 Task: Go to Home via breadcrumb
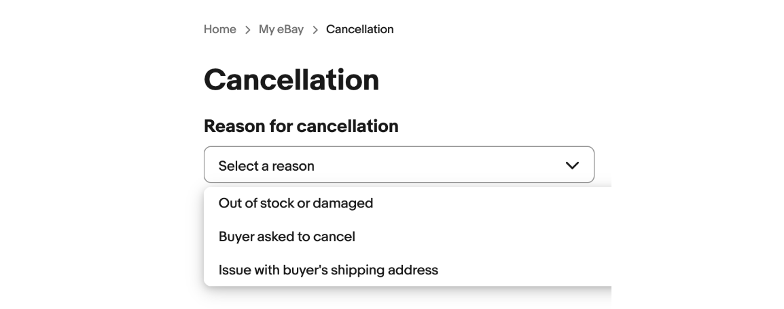click(220, 29)
